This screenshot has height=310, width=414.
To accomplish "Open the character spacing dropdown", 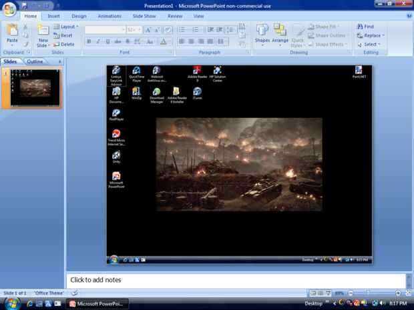I will pyautogui.click(x=138, y=41).
